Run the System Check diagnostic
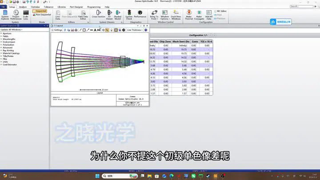Viewport: 320px width, 180px height. pos(129,15)
